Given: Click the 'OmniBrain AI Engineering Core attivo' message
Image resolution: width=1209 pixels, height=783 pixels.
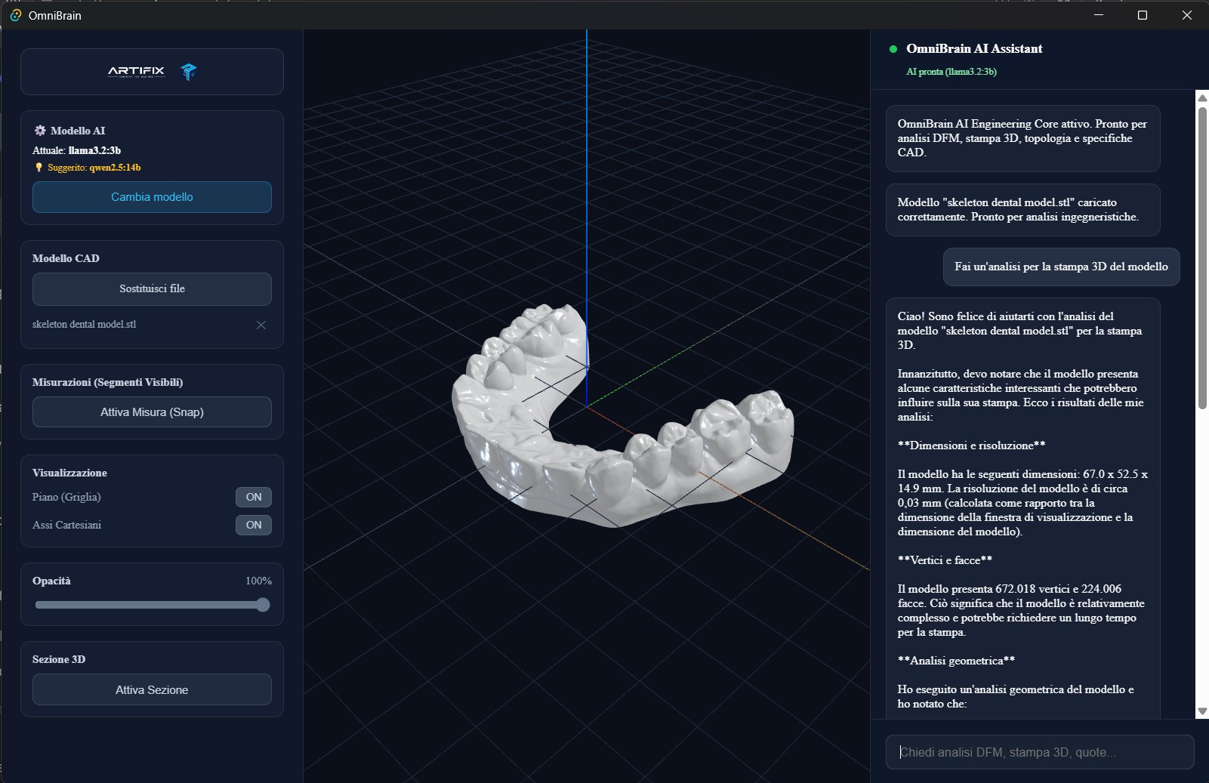Looking at the screenshot, I should (1022, 138).
